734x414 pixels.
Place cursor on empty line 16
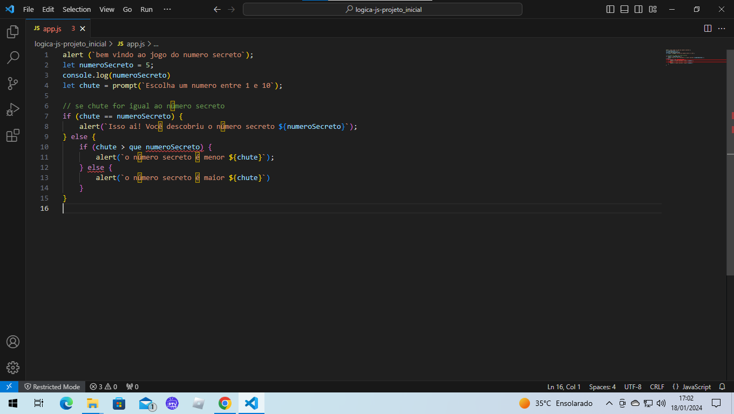tap(362, 208)
